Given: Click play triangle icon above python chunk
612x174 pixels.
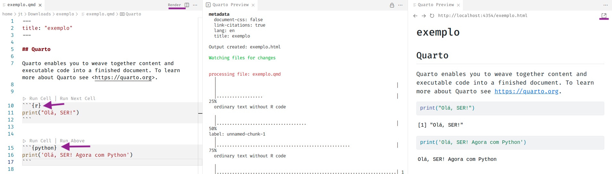Looking at the screenshot, I should click(x=24, y=141).
